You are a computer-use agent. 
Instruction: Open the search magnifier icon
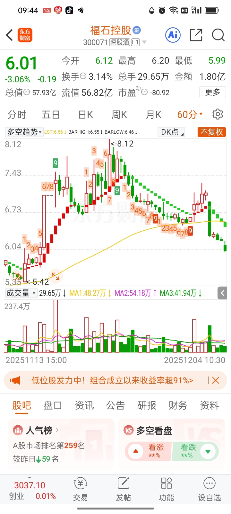point(218,35)
